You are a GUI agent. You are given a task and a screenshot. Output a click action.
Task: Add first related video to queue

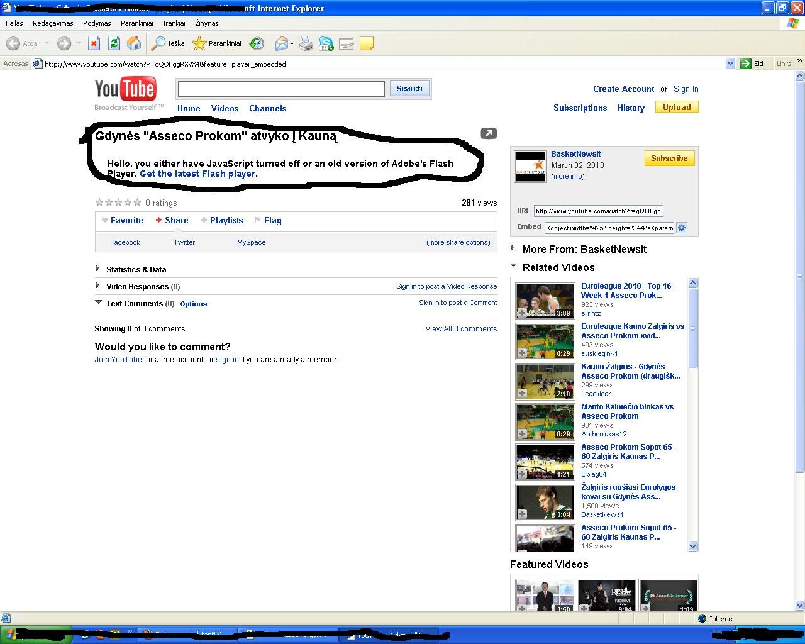coord(522,313)
